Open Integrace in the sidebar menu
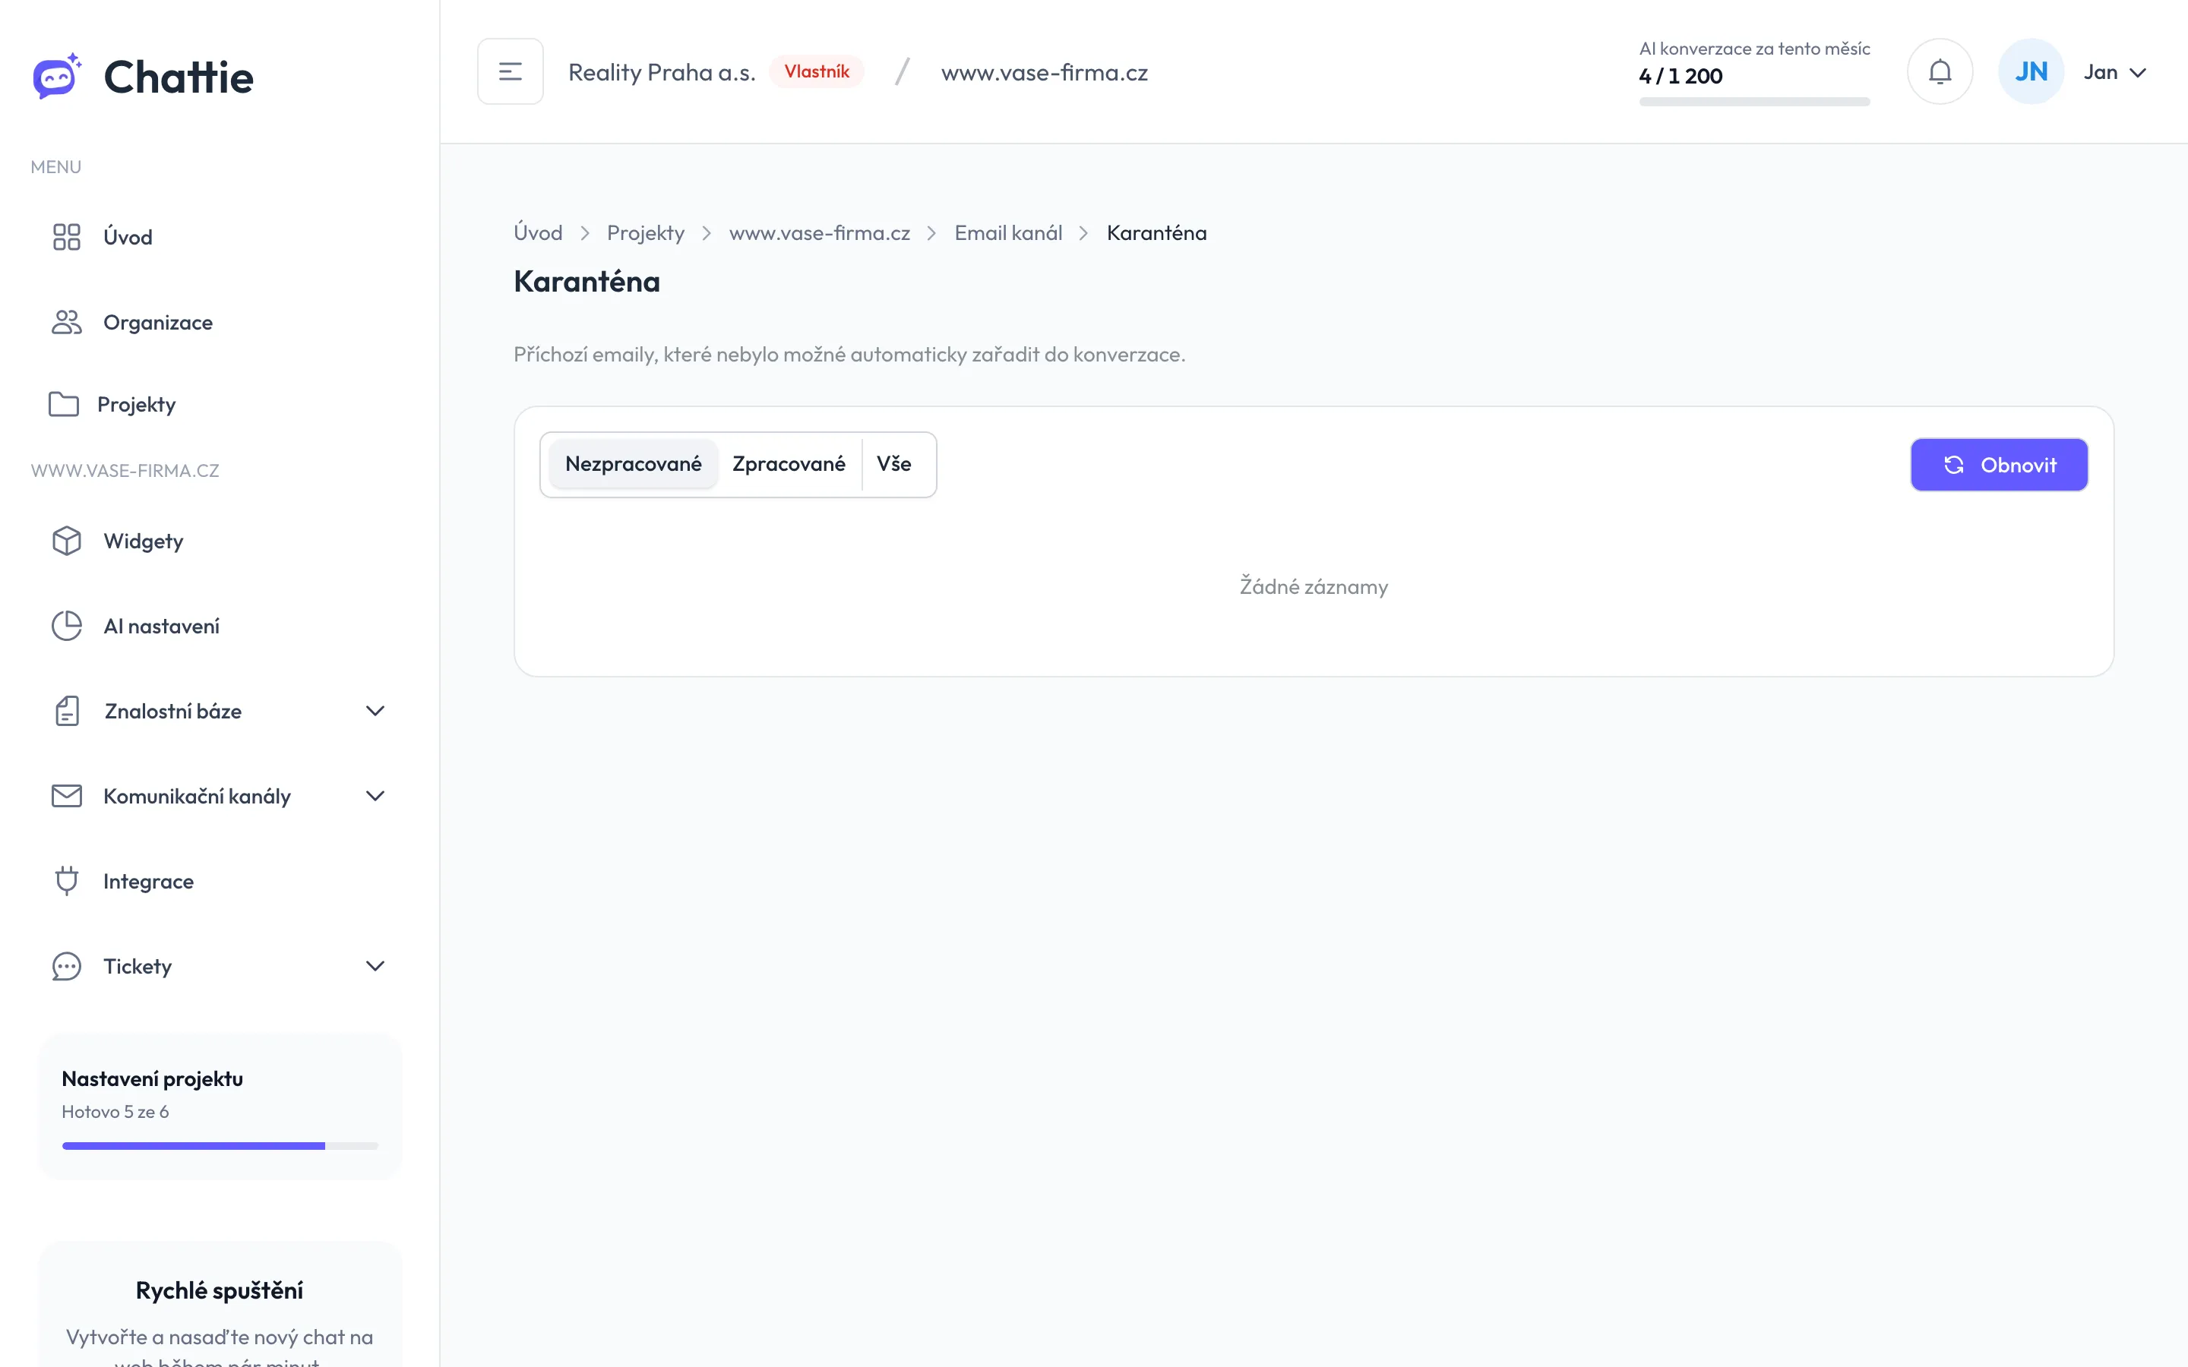The image size is (2188, 1367). coord(220,881)
